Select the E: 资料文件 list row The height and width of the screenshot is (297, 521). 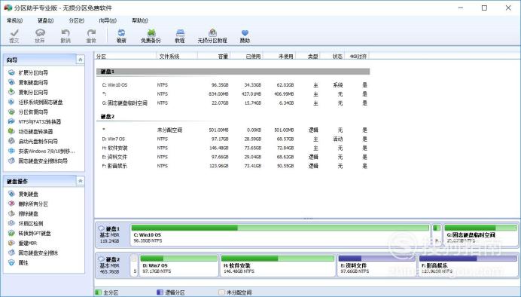(x=233, y=157)
